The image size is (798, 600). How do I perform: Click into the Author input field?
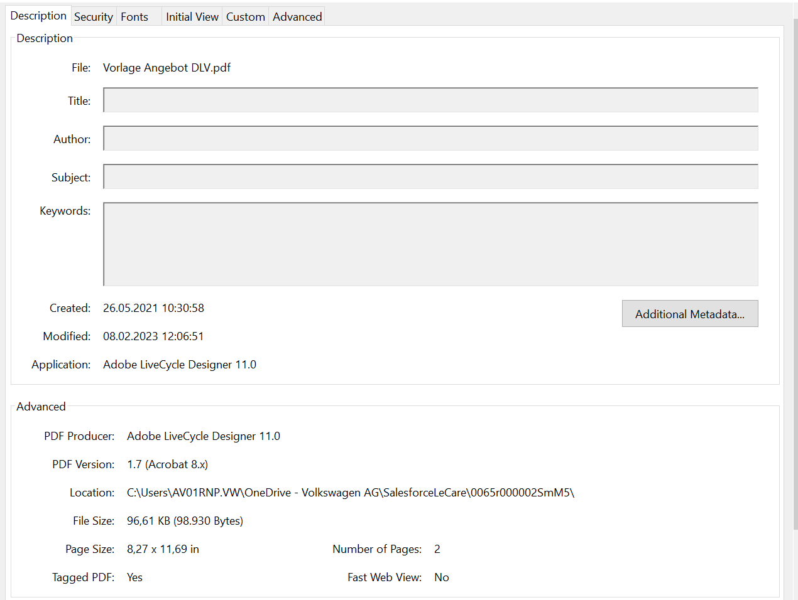(430, 138)
